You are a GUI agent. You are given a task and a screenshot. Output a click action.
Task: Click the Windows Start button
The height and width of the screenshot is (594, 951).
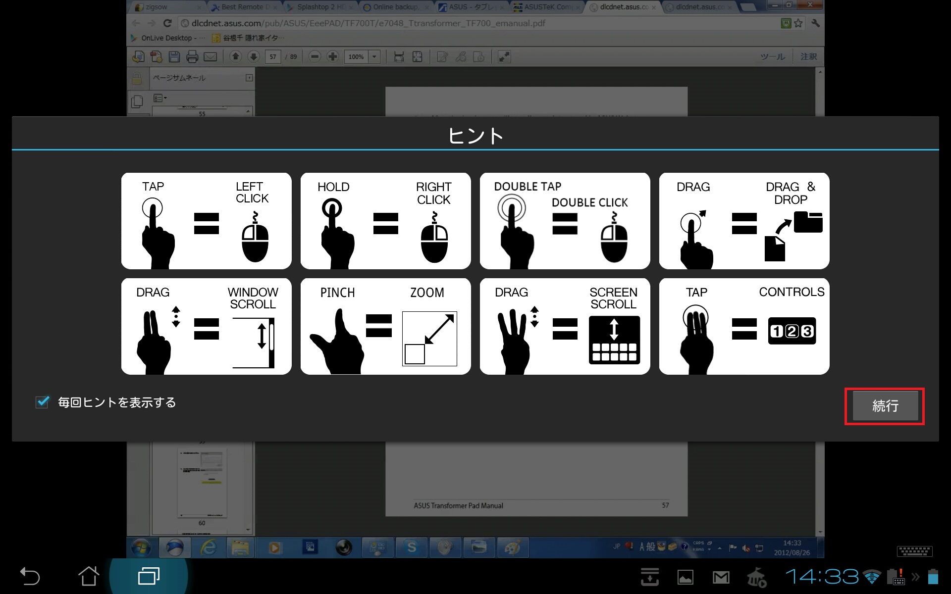pyautogui.click(x=141, y=547)
